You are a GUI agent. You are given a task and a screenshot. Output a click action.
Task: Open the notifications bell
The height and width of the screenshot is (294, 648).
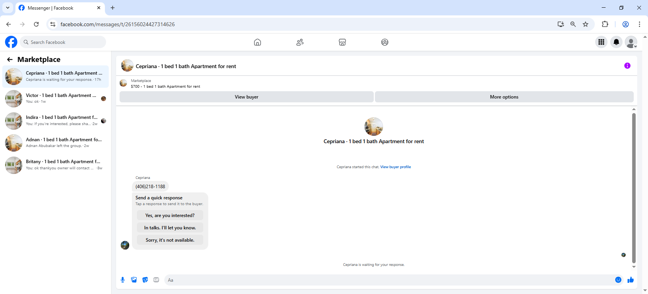tap(616, 42)
